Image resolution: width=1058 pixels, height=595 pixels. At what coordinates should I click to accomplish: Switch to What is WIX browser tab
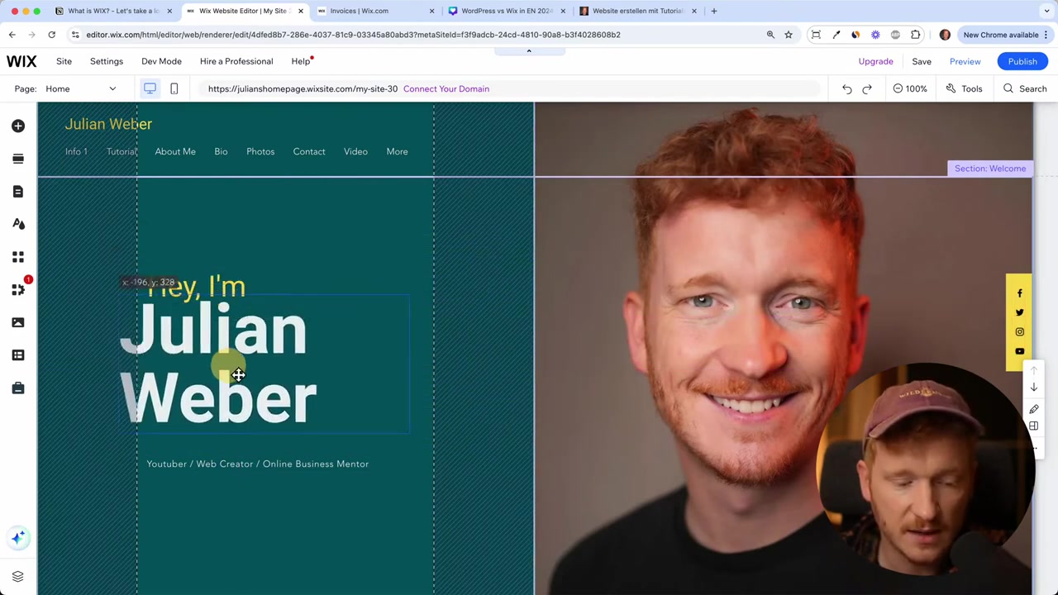[113, 11]
